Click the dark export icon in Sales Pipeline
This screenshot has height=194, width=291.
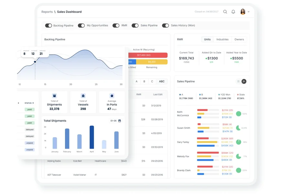(x=244, y=81)
